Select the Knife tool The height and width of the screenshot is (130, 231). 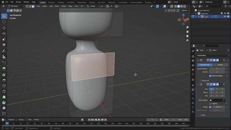click(x=4, y=91)
